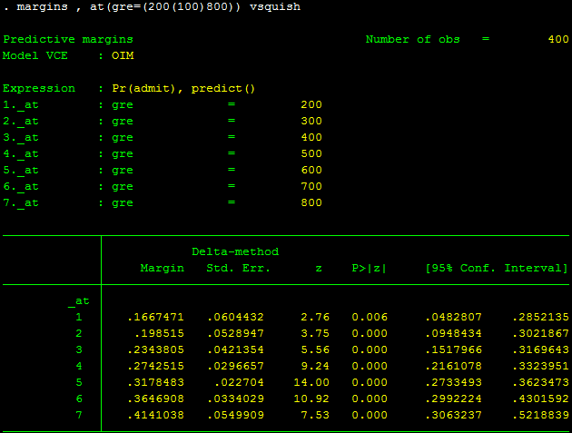Image resolution: width=572 pixels, height=433 pixels.
Task: Click the p-value 0.006 in row 1
Action: 369,317
